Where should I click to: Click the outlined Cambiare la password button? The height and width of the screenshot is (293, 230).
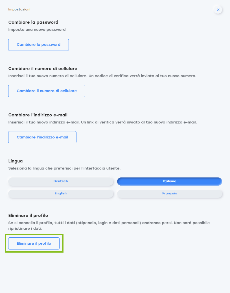click(38, 45)
